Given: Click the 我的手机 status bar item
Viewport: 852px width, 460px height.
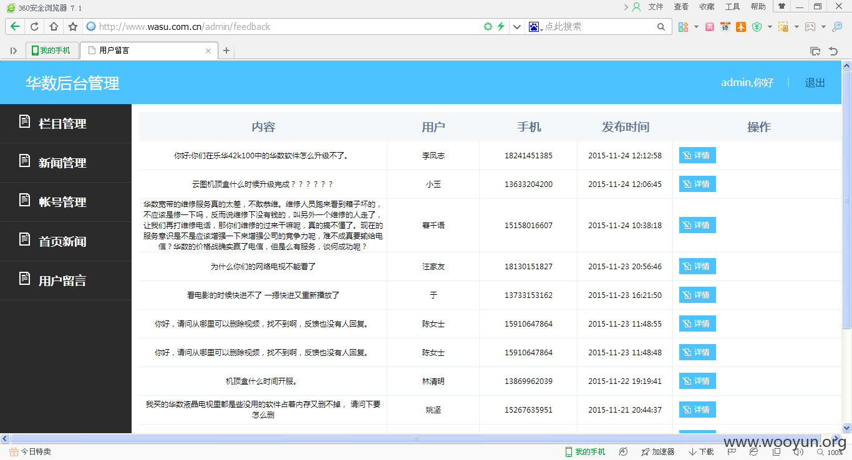Looking at the screenshot, I should tap(585, 452).
